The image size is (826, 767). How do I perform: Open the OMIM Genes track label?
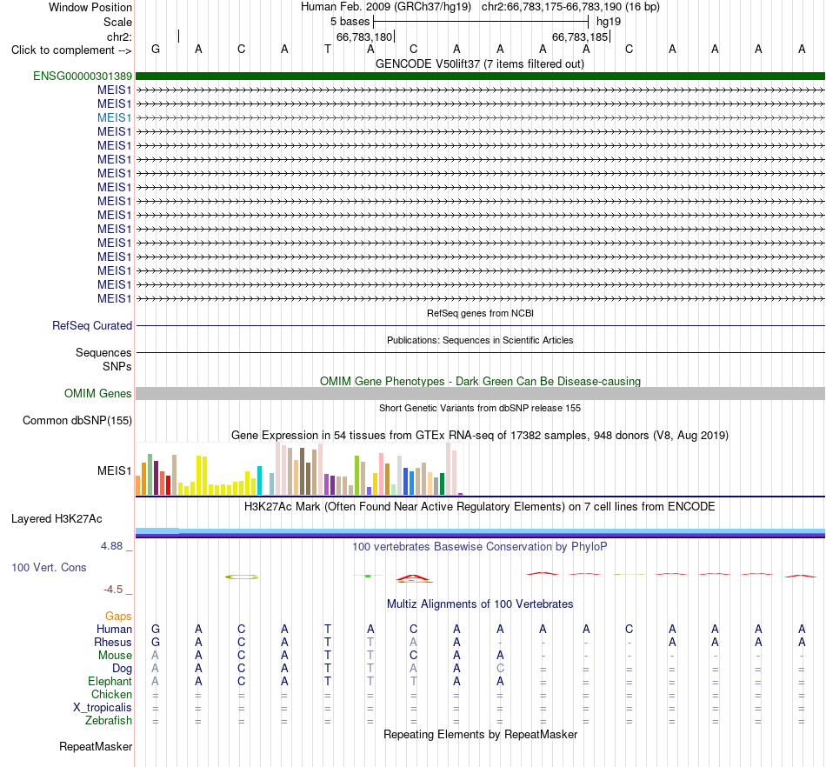tap(98, 394)
